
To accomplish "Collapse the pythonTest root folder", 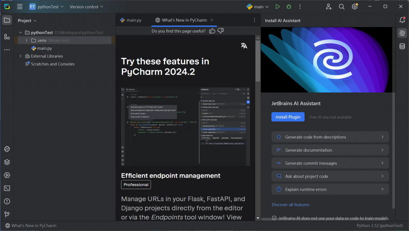I will point(20,33).
